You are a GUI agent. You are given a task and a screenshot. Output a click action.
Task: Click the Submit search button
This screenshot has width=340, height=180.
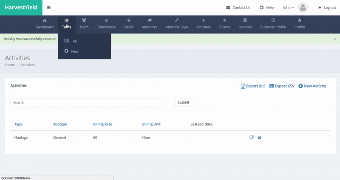[183, 102]
